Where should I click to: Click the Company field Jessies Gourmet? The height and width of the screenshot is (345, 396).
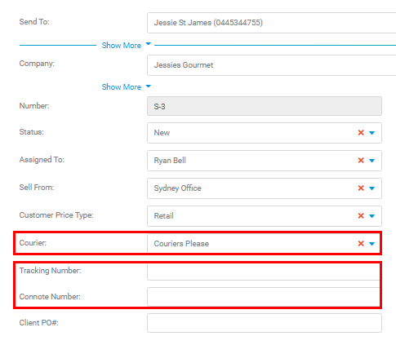click(x=272, y=65)
